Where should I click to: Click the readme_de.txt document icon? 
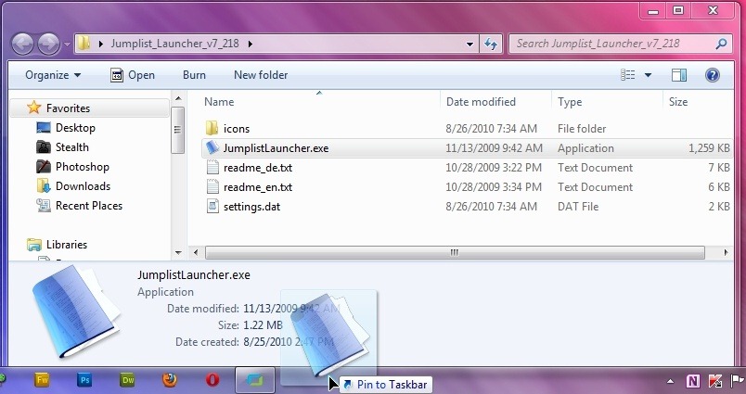pyautogui.click(x=212, y=167)
